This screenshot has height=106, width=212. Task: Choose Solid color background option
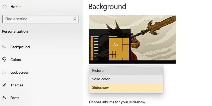[x=126, y=79]
